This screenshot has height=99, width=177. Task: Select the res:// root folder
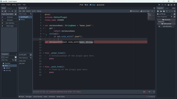point(9,66)
